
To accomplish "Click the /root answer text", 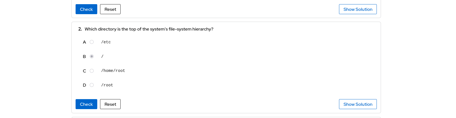I will click(x=107, y=85).
